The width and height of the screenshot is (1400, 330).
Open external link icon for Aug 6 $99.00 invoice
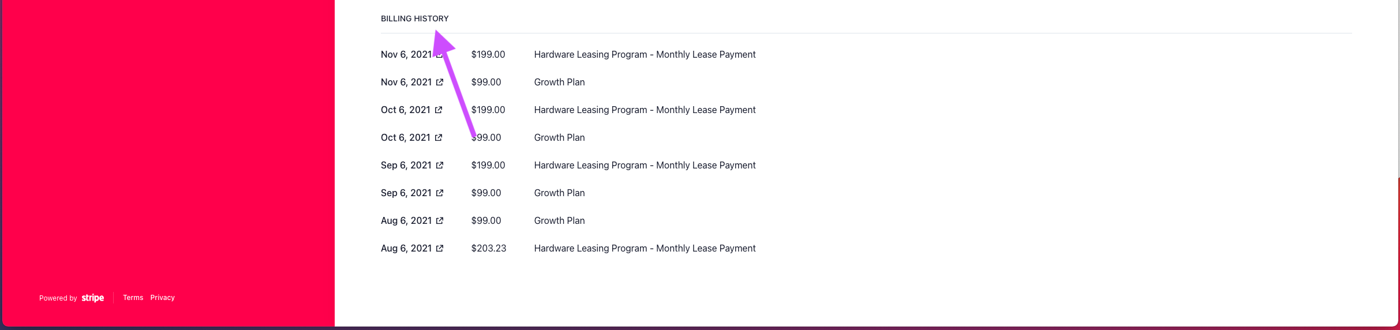[x=440, y=220]
